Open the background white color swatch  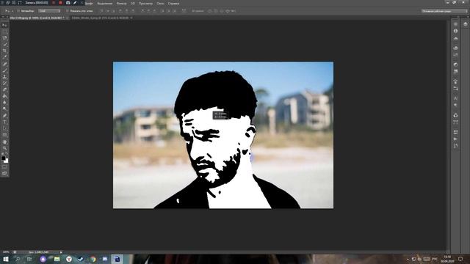tap(7, 161)
